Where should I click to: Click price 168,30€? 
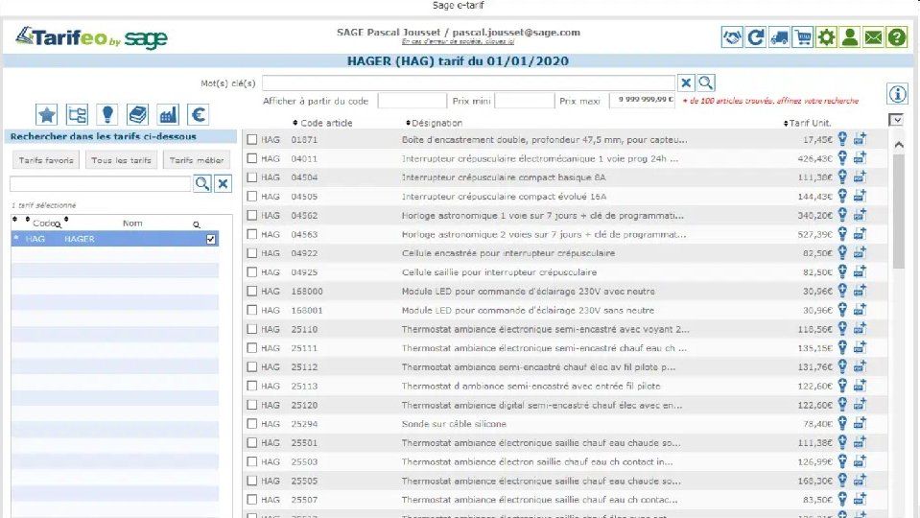coord(814,481)
